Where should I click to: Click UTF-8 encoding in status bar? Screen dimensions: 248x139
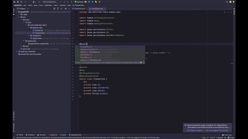[x=212, y=138]
